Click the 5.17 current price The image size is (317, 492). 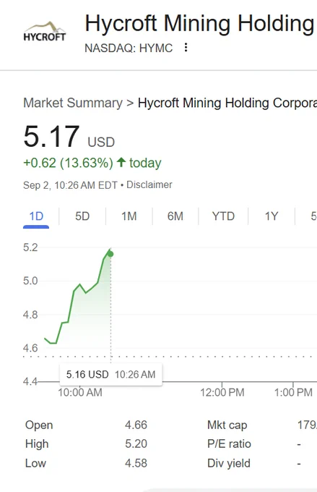coord(51,137)
